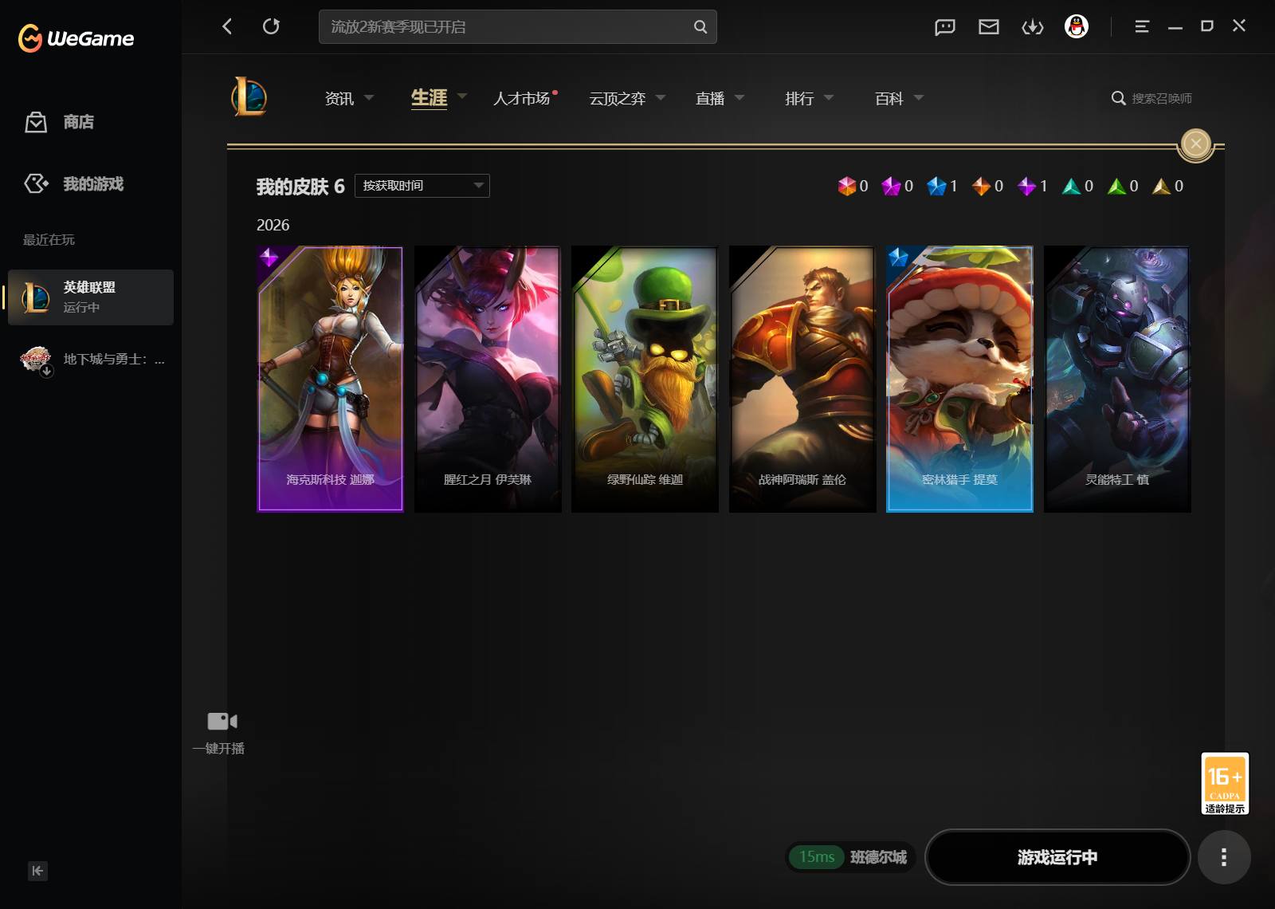Switch to the 生涯 tab
1275x909 pixels.
(x=429, y=97)
